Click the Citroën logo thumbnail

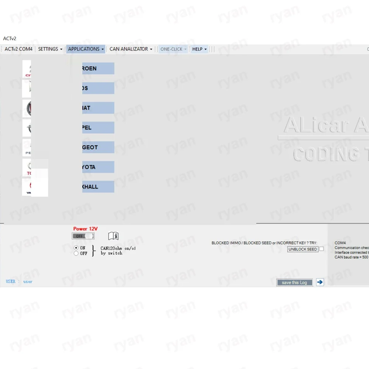coord(27,69)
